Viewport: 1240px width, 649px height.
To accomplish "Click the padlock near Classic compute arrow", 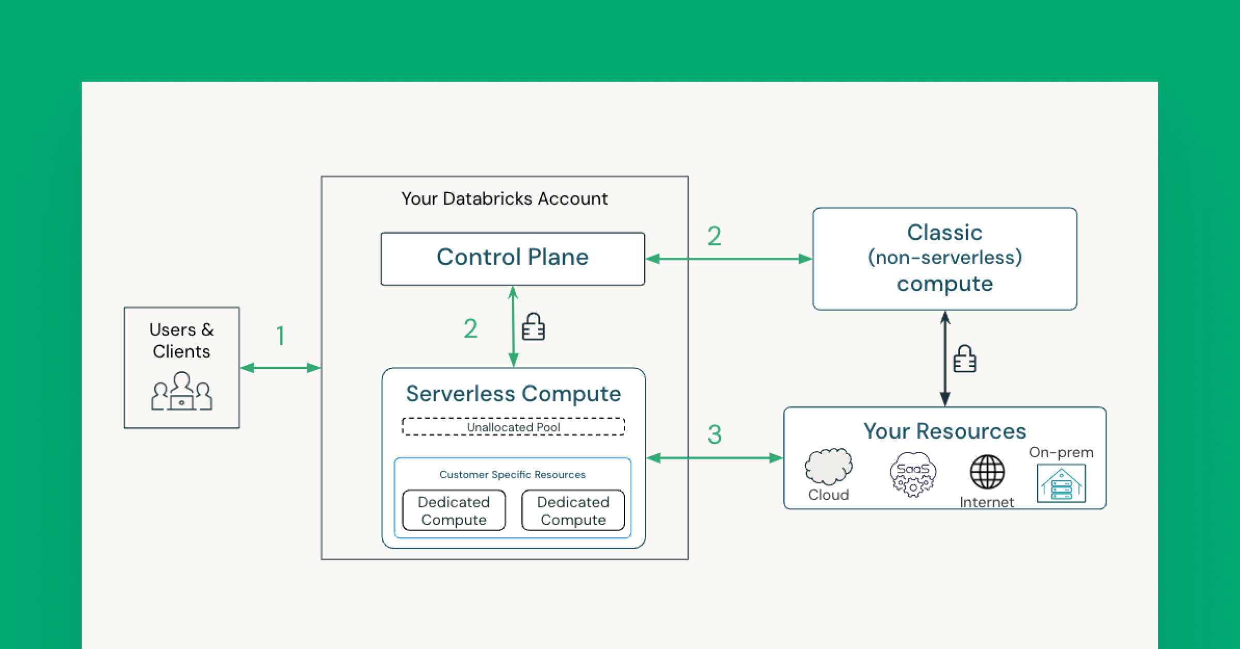I will (x=964, y=358).
